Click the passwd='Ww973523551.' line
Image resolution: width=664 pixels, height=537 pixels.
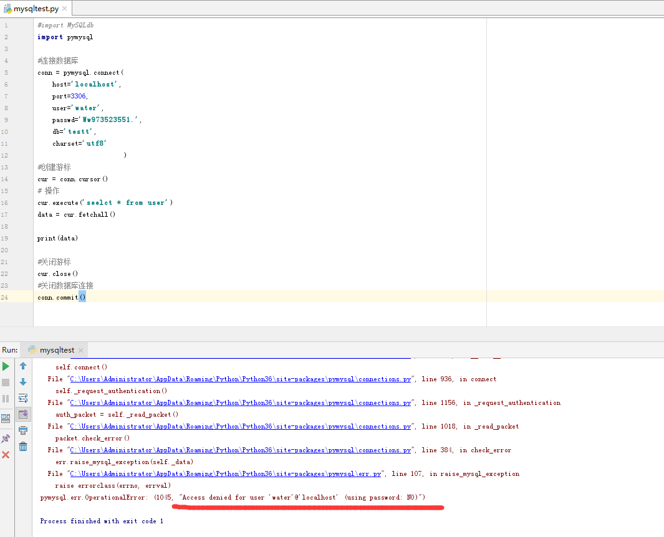97,120
